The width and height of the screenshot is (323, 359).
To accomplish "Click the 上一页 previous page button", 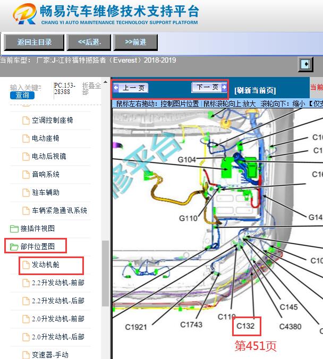I will pyautogui.click(x=131, y=88).
